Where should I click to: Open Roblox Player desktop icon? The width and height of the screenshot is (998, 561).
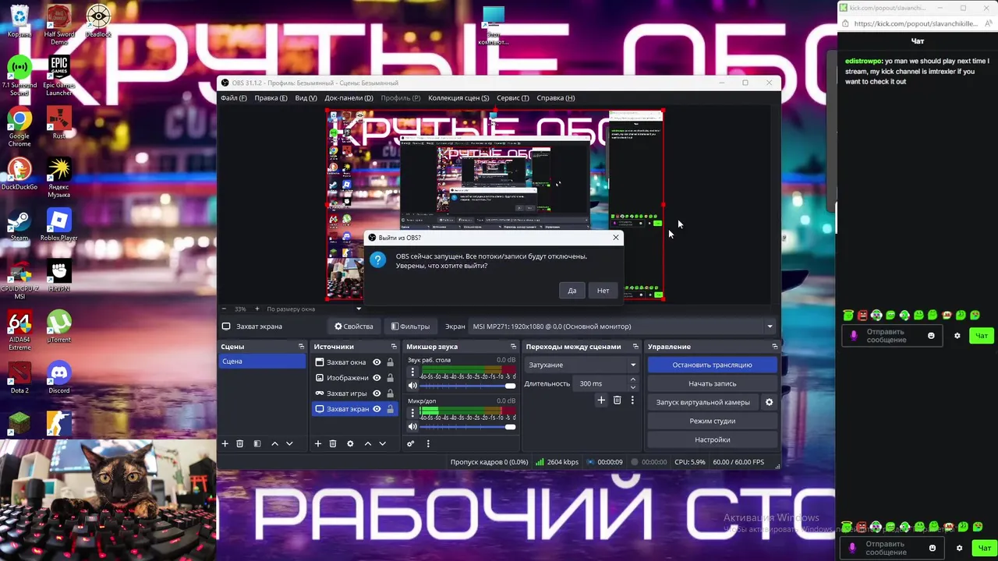[59, 225]
